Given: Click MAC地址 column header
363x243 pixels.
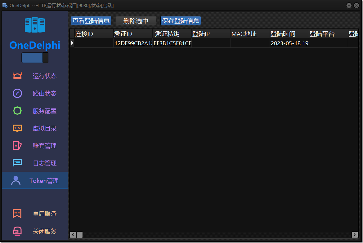Looking at the screenshot, I should tap(250, 34).
